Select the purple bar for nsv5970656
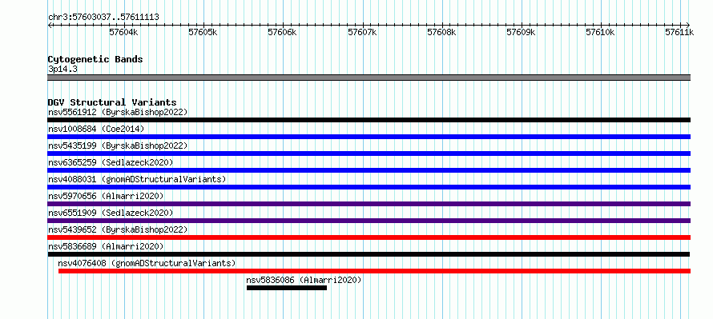This screenshot has width=713, height=319. coord(369,204)
